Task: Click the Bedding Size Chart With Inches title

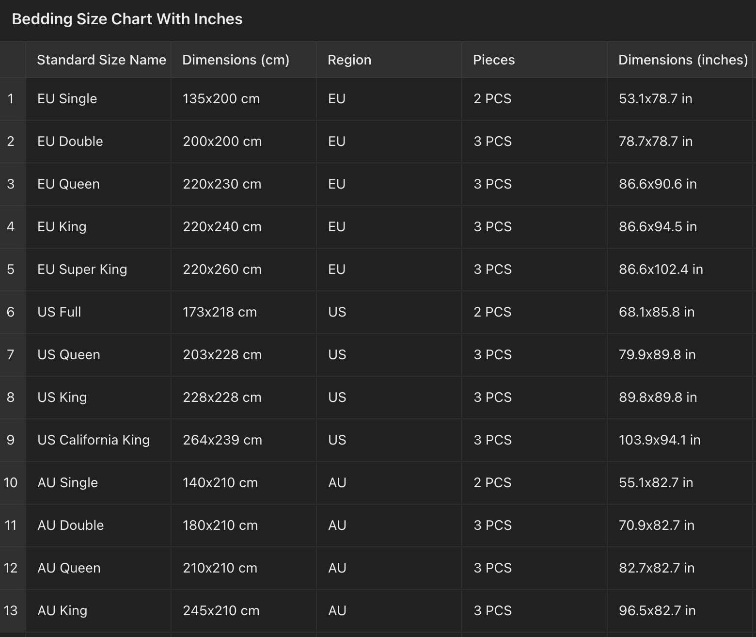Action: coord(127,19)
